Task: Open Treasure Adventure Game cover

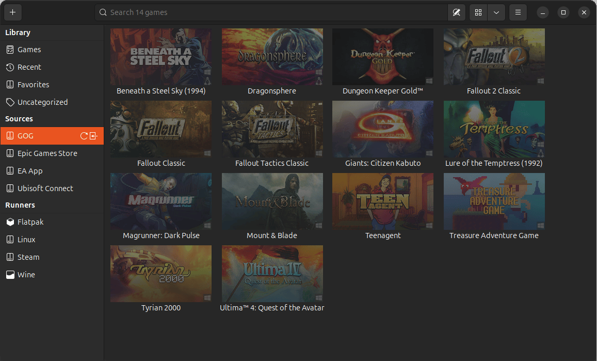Action: 494,201
